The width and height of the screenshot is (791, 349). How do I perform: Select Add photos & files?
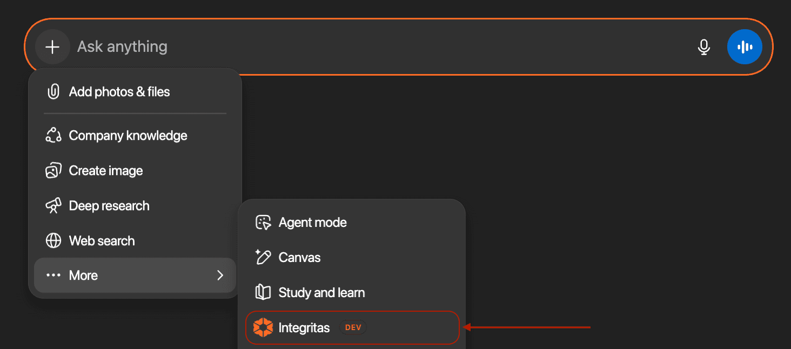(119, 91)
